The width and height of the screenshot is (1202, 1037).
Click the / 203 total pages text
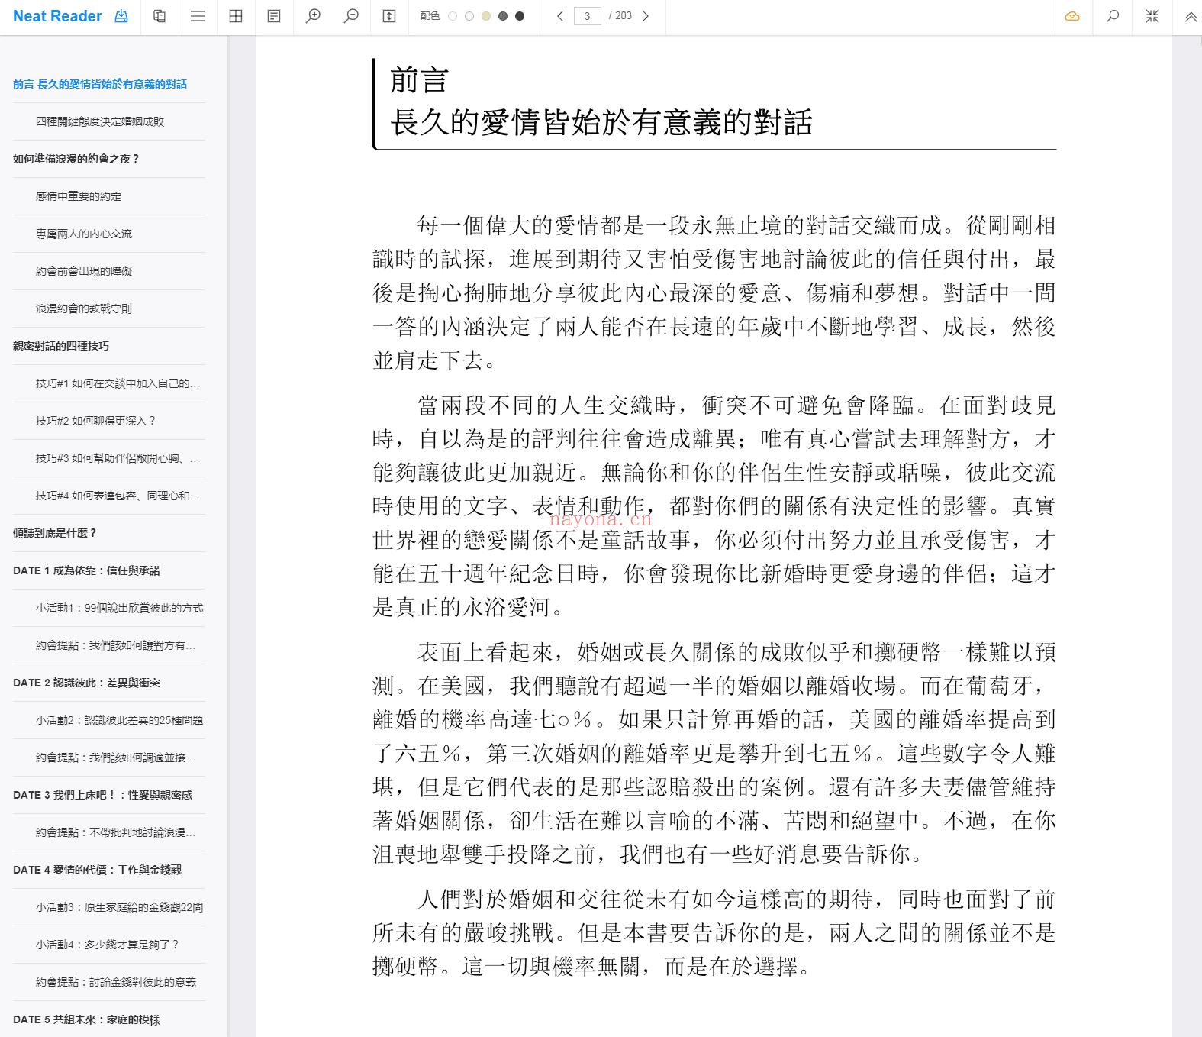pos(620,16)
